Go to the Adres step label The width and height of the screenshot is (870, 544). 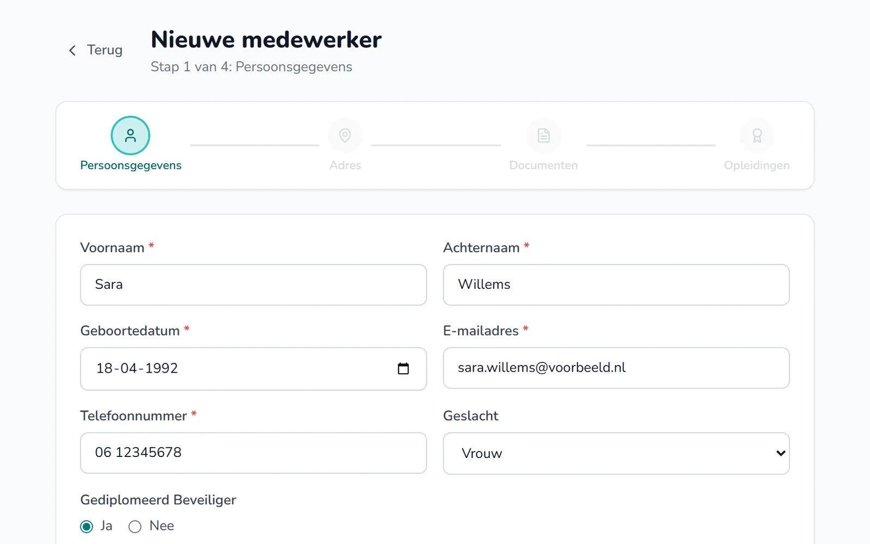pyautogui.click(x=345, y=165)
